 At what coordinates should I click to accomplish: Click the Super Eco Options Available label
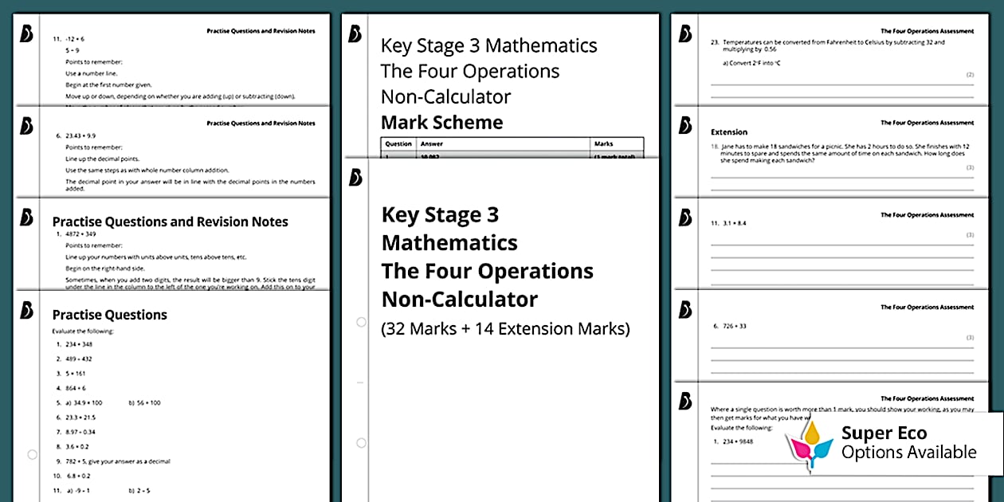[x=908, y=443]
